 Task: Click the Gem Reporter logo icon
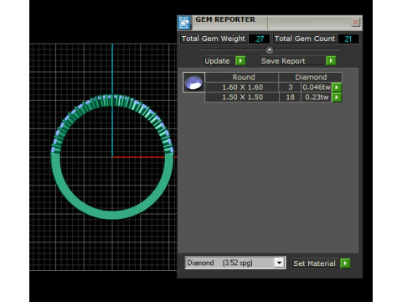point(184,23)
